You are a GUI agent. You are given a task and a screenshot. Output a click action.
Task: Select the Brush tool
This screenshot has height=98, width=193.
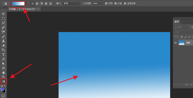pyautogui.click(x=3, y=36)
